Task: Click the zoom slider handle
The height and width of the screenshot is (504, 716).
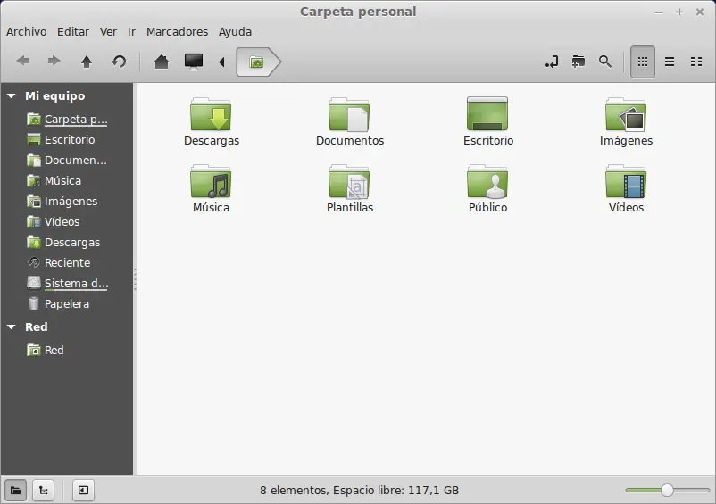Action: point(667,491)
